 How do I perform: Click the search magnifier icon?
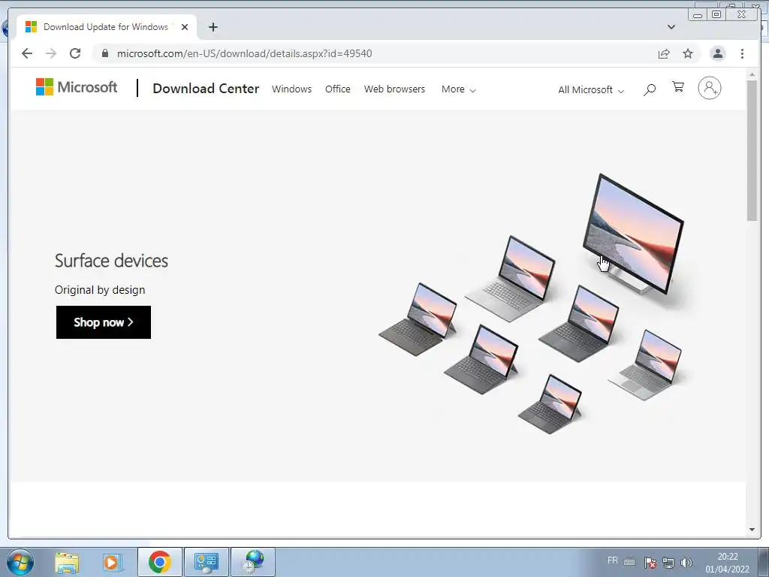(650, 89)
